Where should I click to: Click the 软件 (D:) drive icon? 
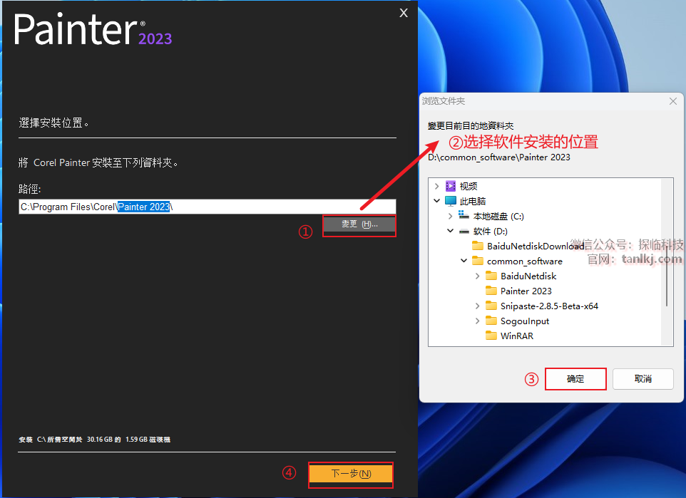tap(464, 232)
